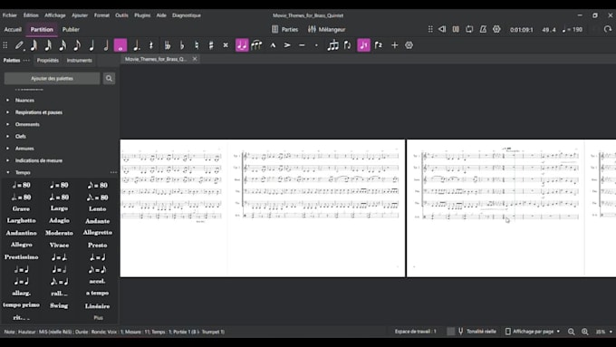Select the highlighted whole note duration
Screen dimensions: 616x347
click(x=120, y=45)
